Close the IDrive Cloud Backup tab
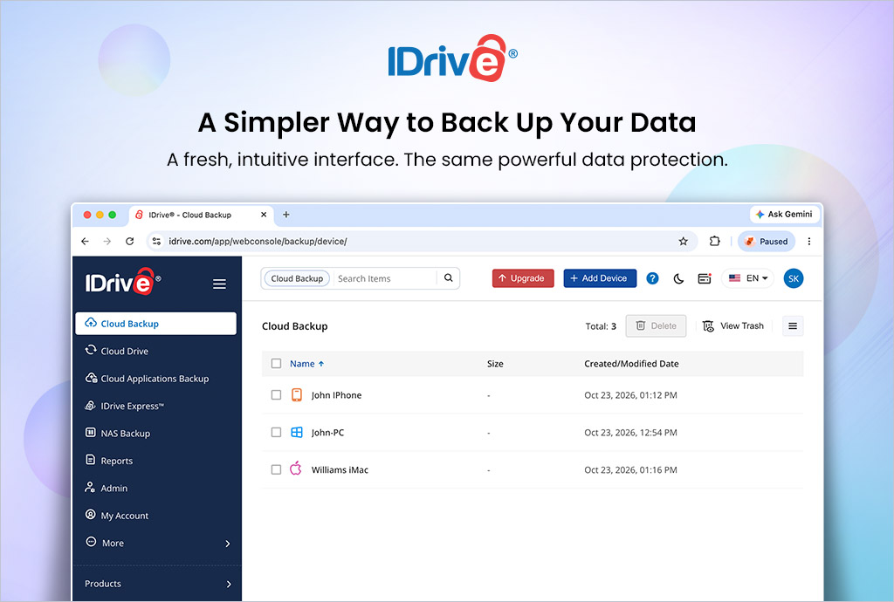Screen dimensions: 894x602 pos(264,215)
